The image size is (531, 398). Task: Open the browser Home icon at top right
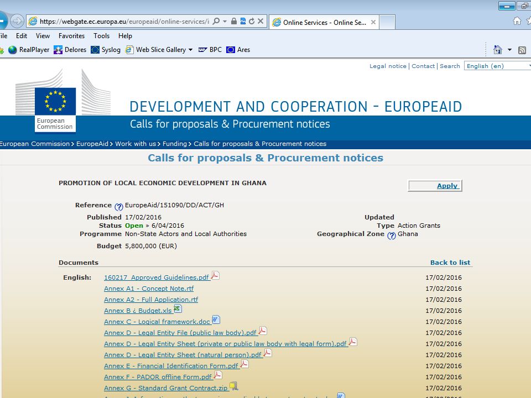(x=517, y=21)
